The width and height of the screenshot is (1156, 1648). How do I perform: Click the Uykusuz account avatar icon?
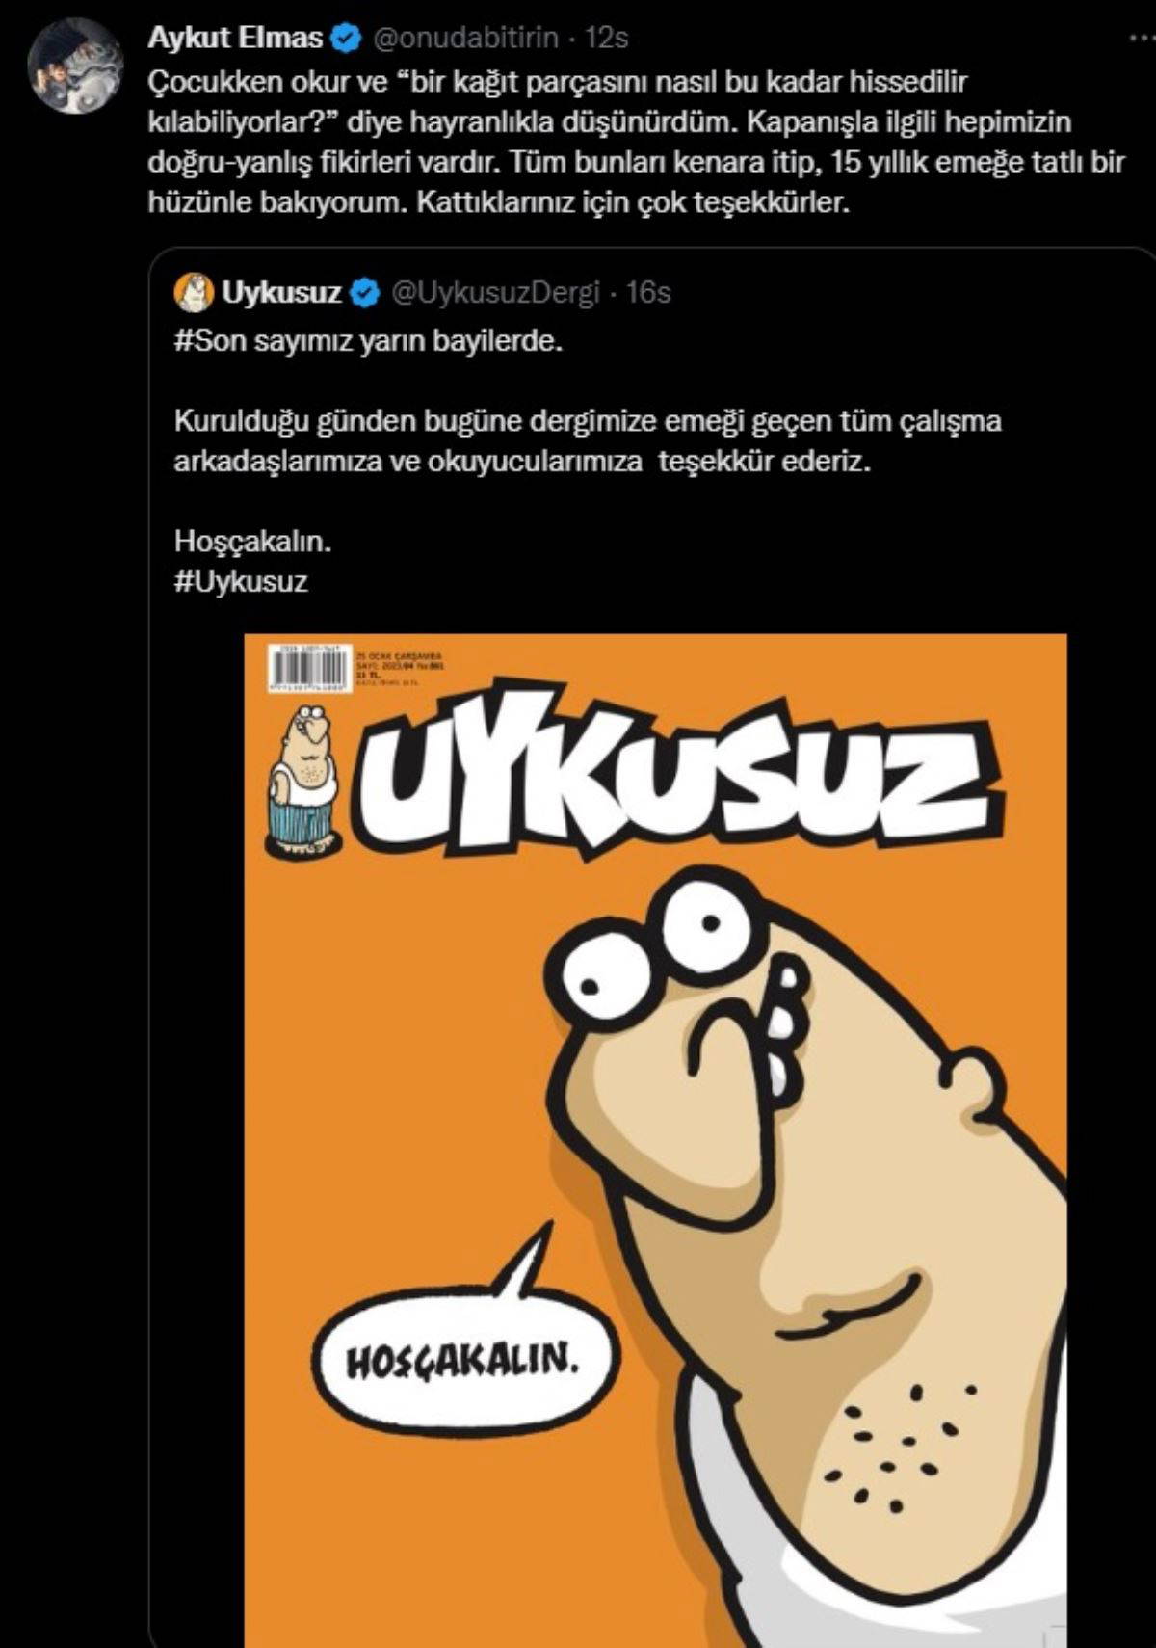point(194,292)
